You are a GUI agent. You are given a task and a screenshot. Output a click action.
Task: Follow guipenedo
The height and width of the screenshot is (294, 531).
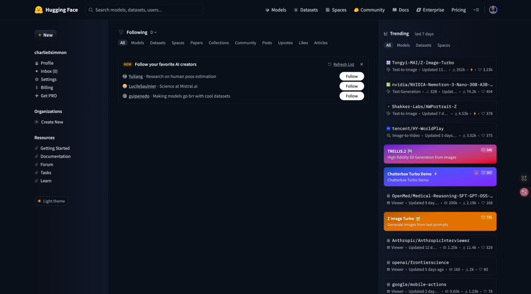(352, 96)
